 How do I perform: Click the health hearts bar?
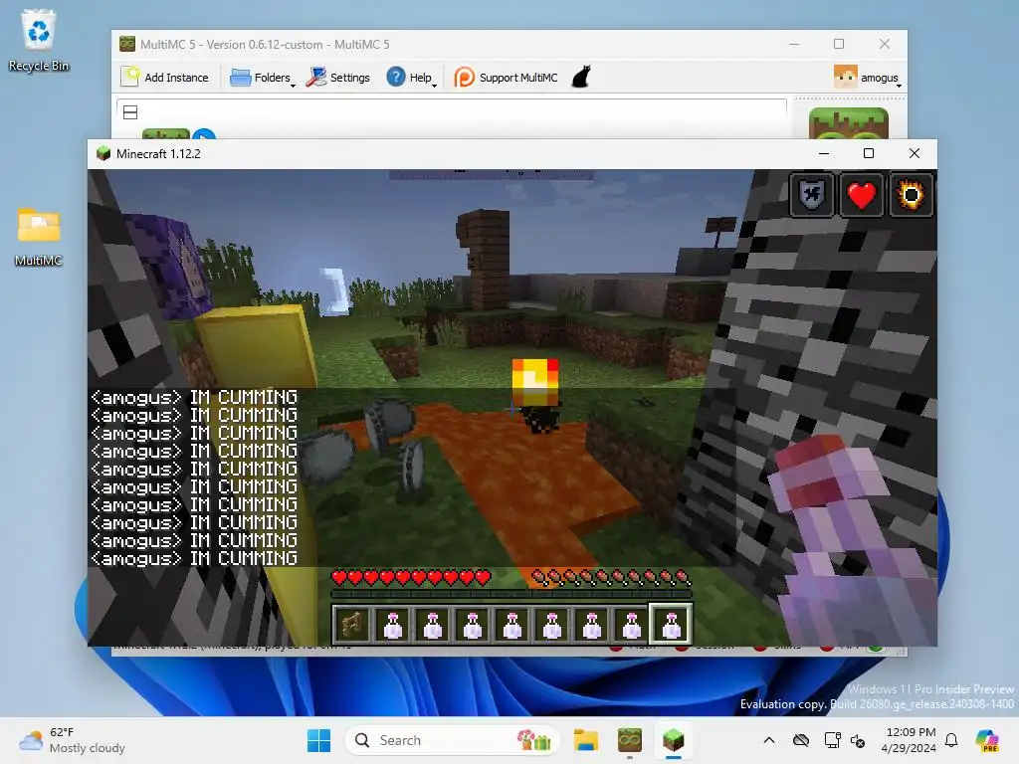[411, 577]
